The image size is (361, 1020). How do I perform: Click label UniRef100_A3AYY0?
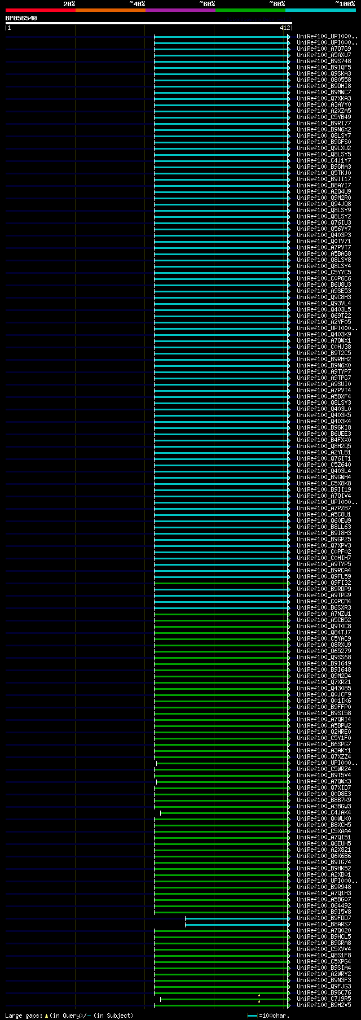[324, 105]
